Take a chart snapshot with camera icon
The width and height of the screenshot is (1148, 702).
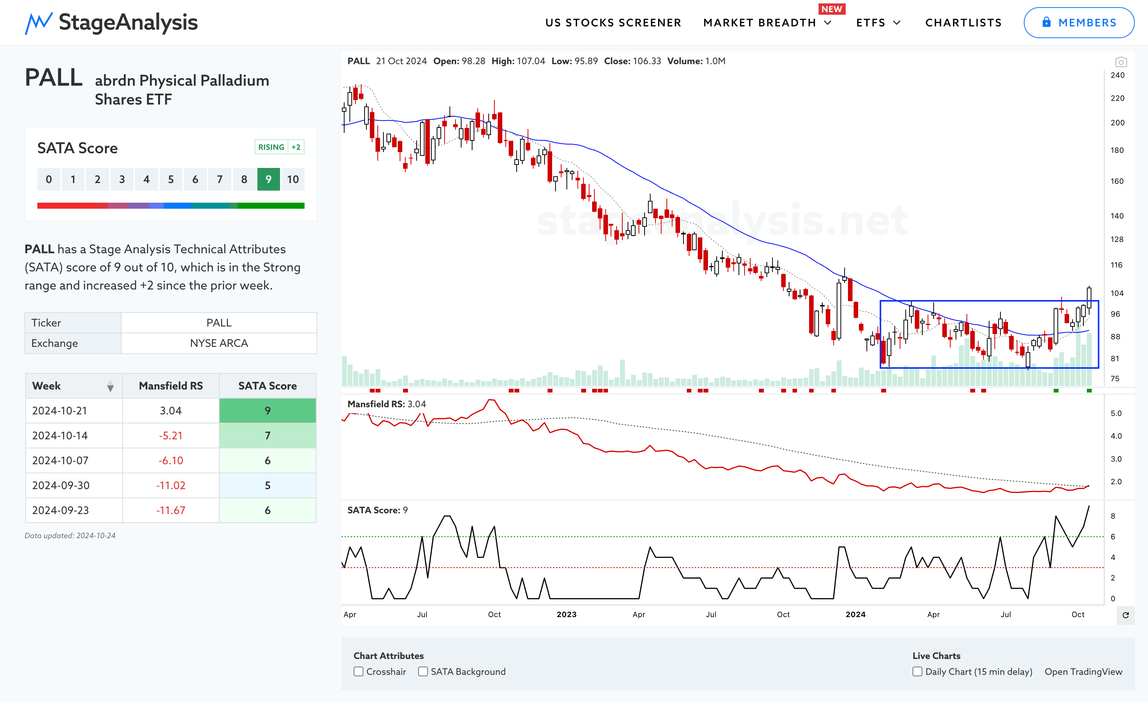click(1121, 62)
